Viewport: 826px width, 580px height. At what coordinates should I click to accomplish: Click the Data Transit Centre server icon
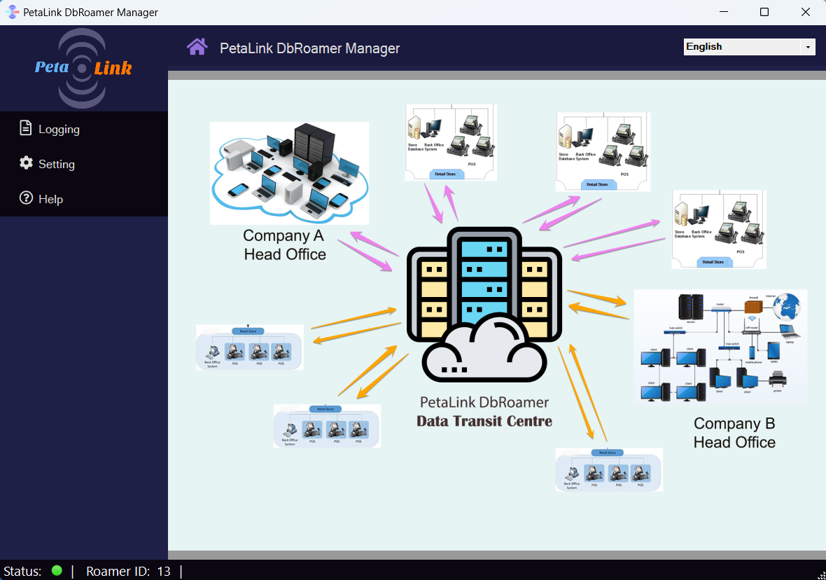(484, 304)
